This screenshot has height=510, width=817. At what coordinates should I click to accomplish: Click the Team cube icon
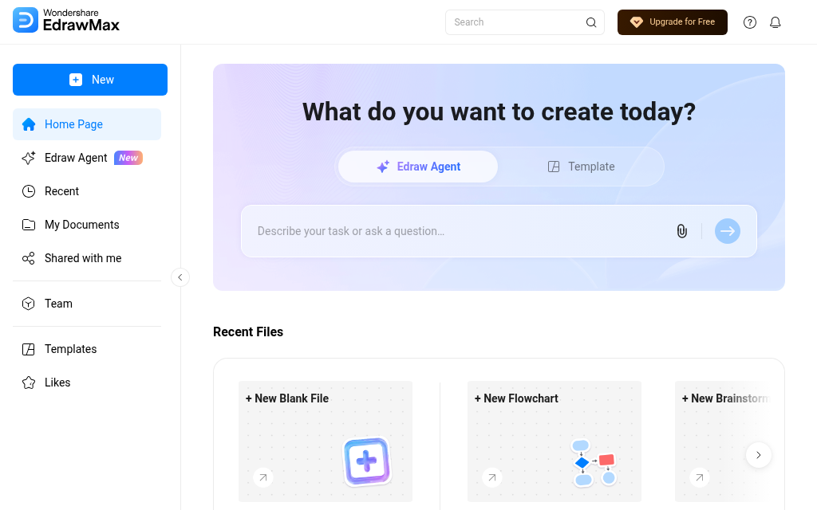click(28, 304)
